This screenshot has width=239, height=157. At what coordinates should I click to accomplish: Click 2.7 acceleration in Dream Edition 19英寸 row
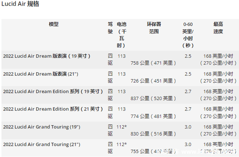pyautogui.click(x=188, y=92)
